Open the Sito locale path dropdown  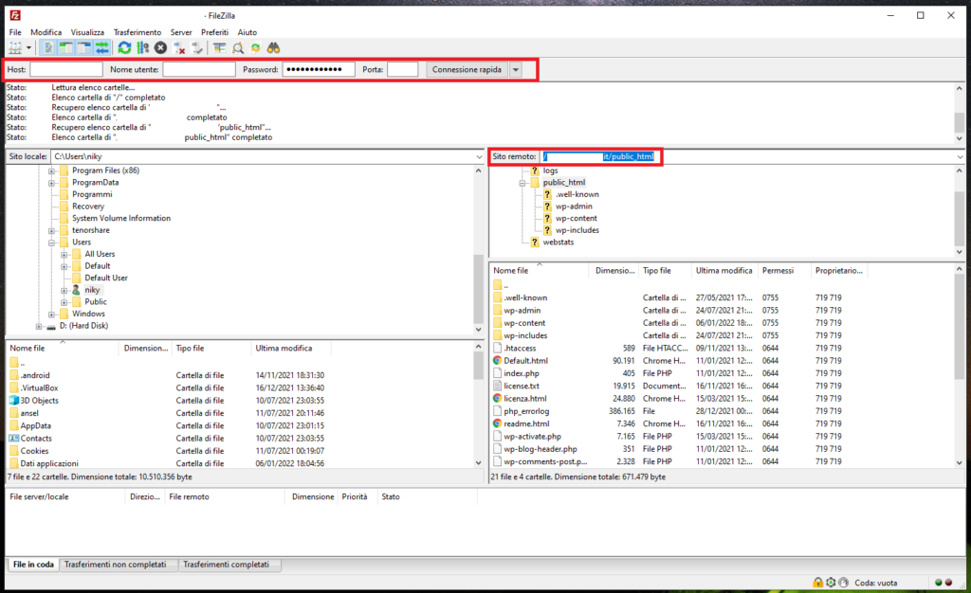479,156
